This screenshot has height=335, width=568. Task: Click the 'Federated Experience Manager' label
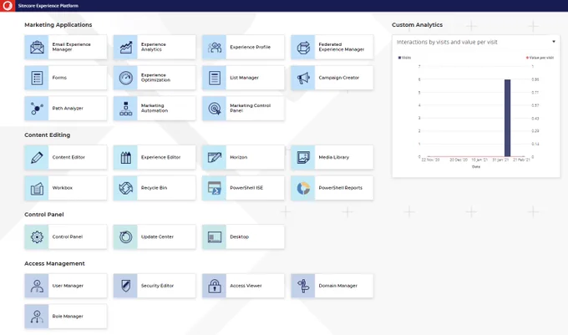(342, 47)
